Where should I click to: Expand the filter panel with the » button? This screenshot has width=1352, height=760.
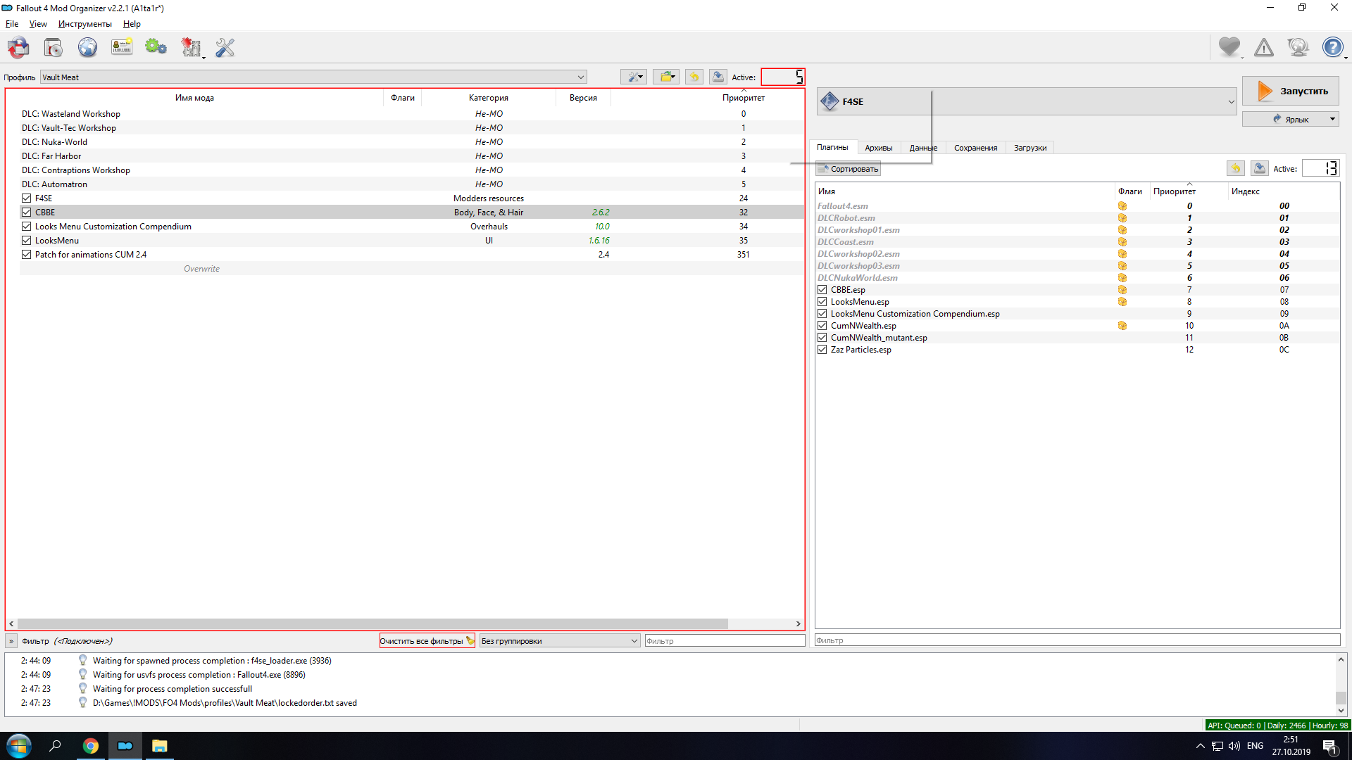(x=11, y=641)
